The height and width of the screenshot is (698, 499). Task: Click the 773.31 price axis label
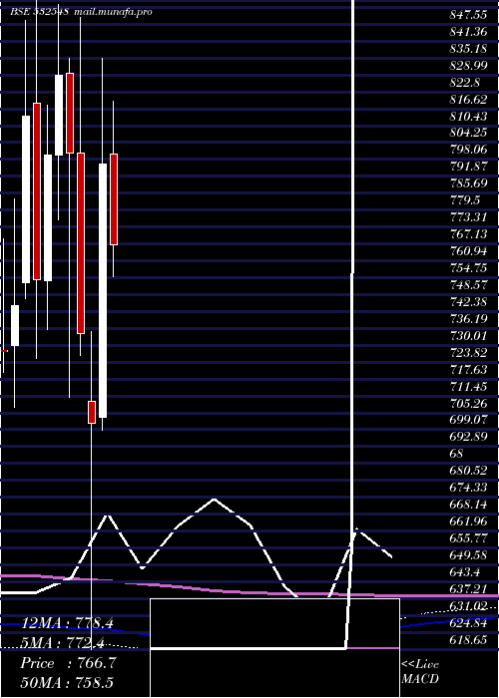point(468,217)
